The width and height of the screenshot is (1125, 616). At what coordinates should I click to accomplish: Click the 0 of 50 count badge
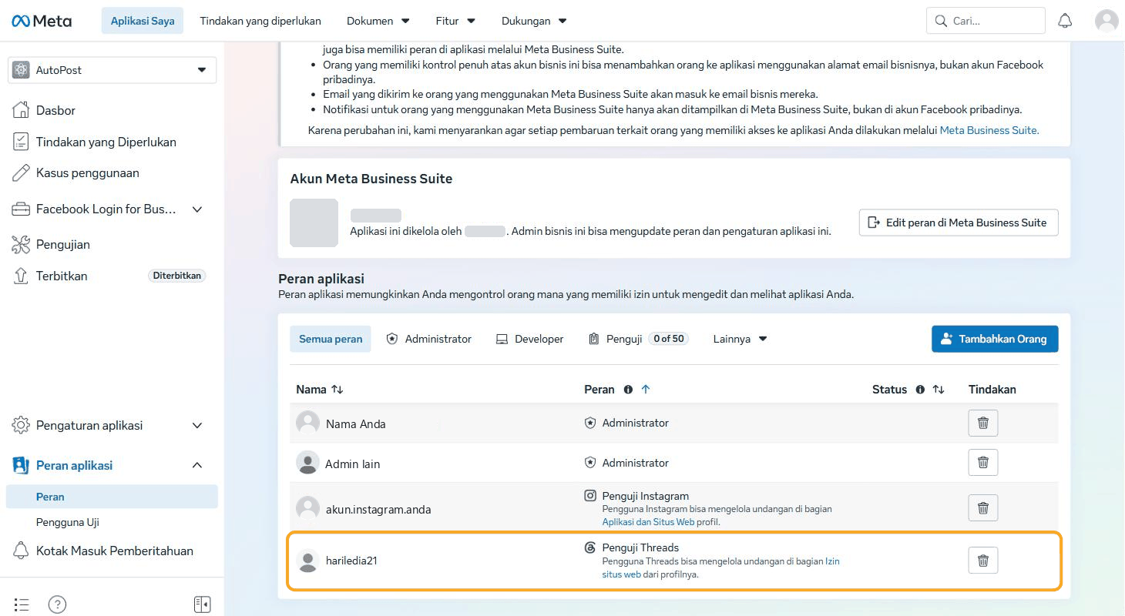[668, 339]
